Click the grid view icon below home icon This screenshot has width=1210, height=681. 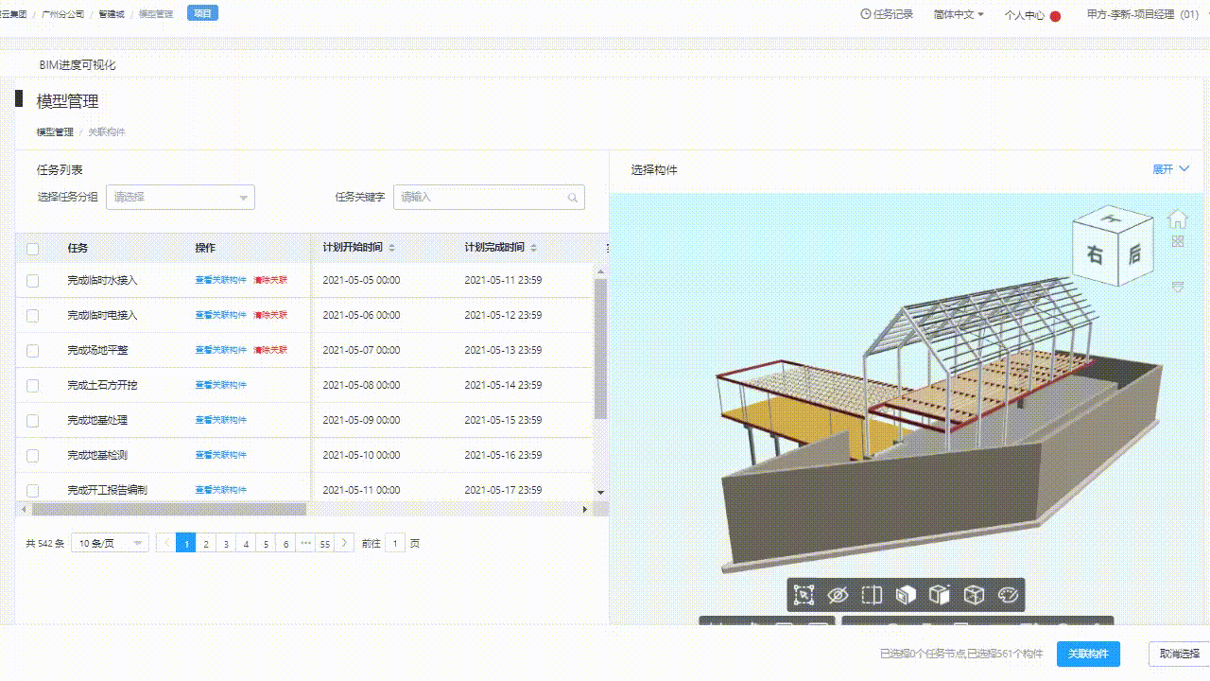(x=1178, y=241)
